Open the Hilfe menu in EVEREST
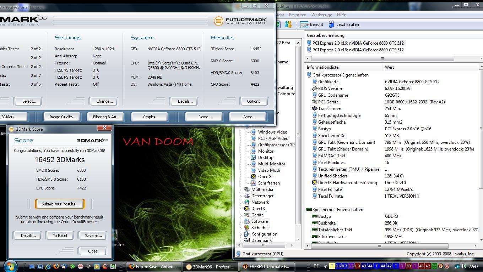 tap(341, 15)
